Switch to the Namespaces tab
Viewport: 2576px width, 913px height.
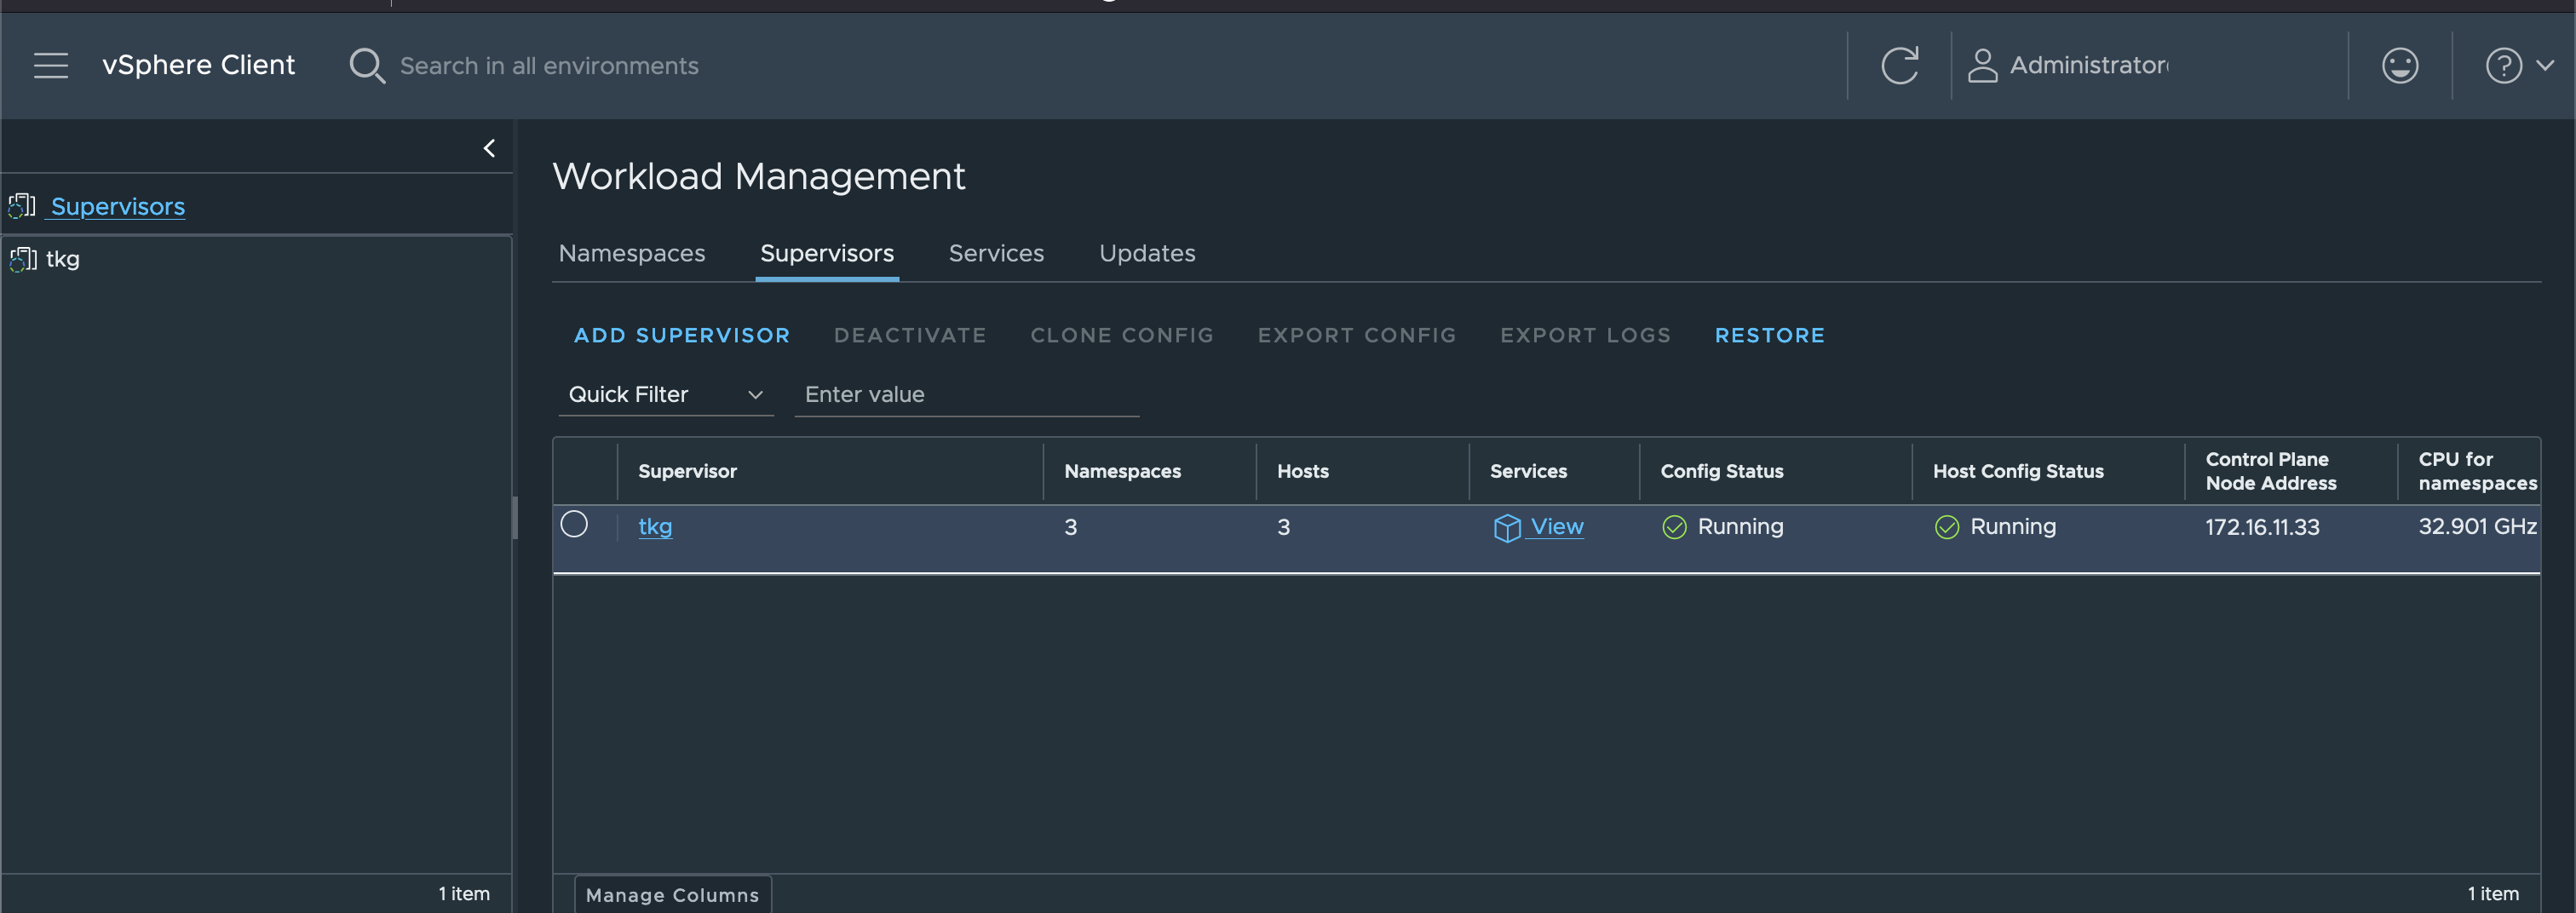[631, 253]
